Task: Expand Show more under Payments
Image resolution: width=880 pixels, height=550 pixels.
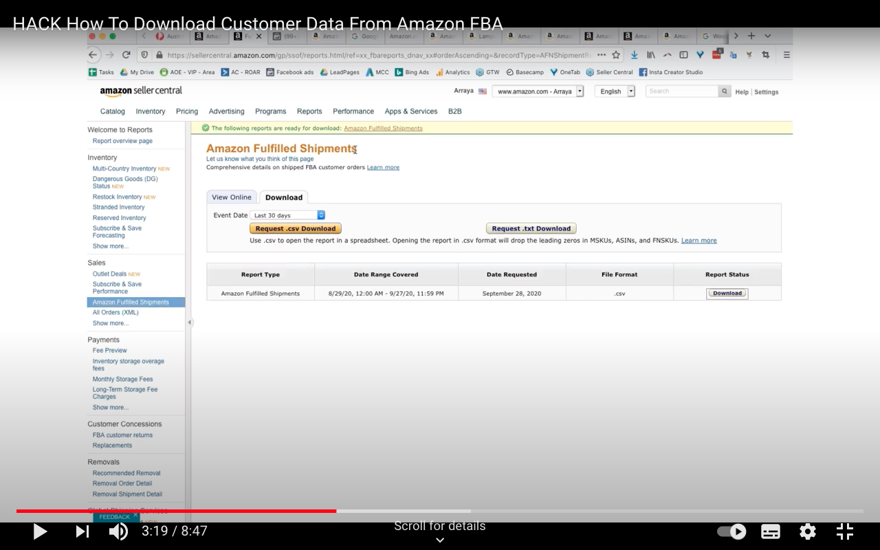Action: 111,408
